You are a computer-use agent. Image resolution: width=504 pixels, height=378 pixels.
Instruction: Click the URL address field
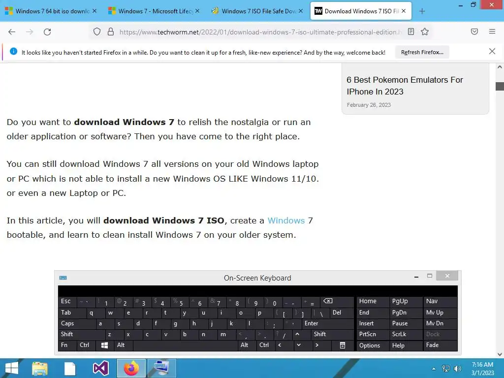260,32
